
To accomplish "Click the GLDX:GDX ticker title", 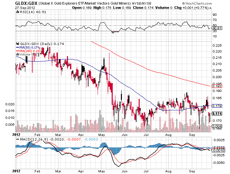I will [26, 3].
